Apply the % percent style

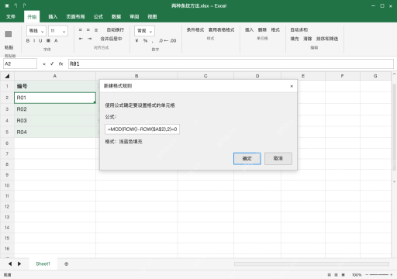click(145, 40)
